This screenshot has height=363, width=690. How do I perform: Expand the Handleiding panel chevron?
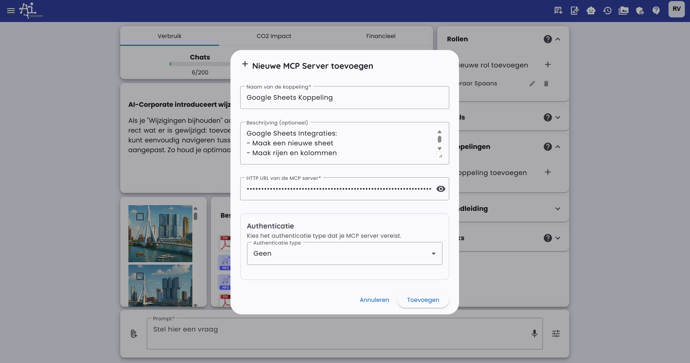click(558, 209)
